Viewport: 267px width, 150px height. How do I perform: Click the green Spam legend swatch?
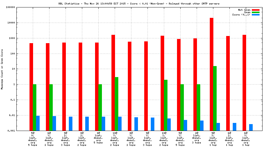(256, 12)
